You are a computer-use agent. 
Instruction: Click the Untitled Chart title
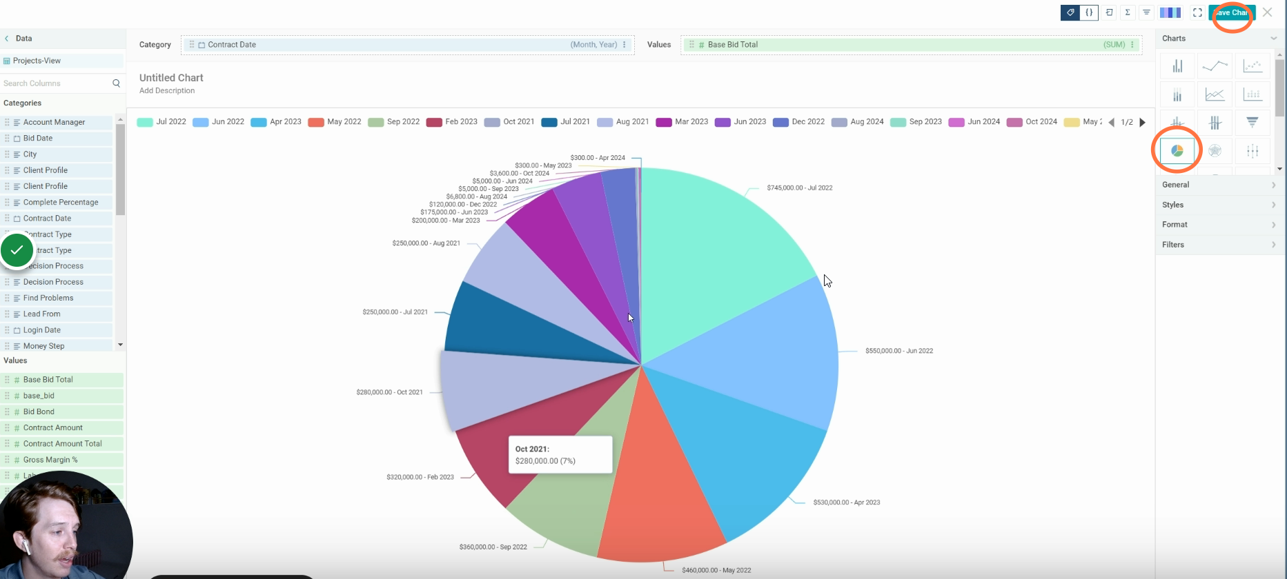(171, 78)
